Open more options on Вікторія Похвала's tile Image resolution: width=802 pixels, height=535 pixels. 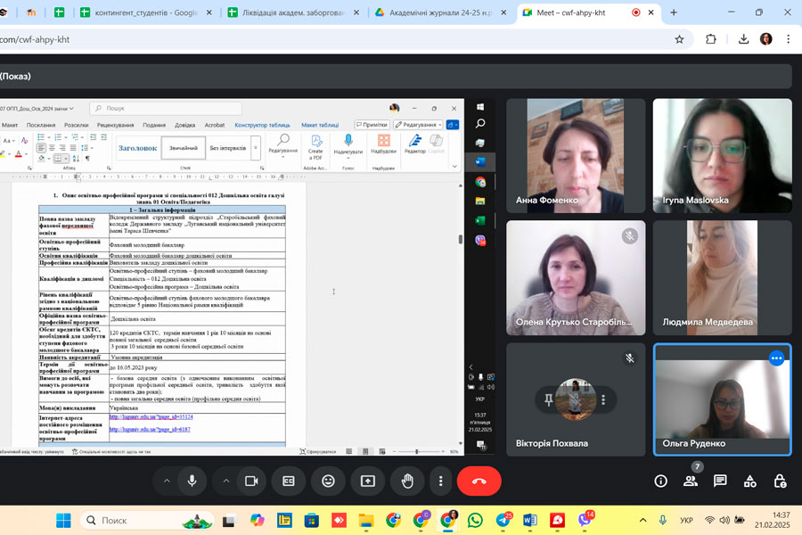pos(603,399)
